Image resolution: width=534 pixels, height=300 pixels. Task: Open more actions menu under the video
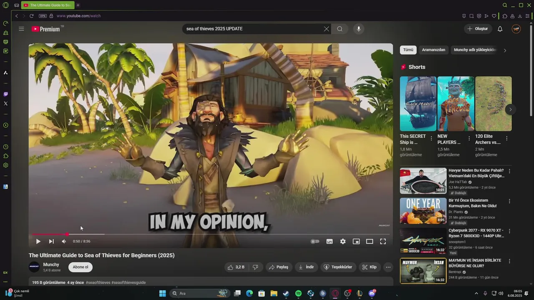pyautogui.click(x=388, y=267)
